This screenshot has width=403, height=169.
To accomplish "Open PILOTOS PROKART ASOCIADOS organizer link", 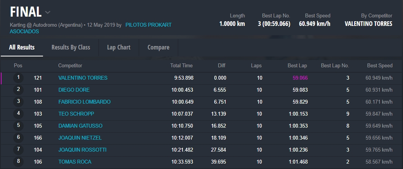I will click(148, 25).
